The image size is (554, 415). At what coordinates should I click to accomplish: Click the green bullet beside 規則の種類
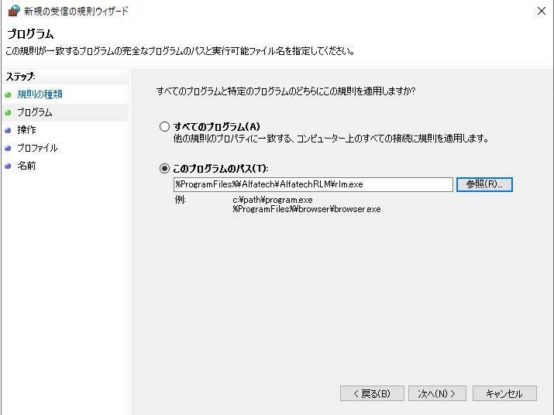click(8, 94)
